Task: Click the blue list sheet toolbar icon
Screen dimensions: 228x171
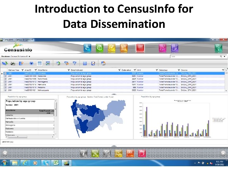Action: click(85, 63)
